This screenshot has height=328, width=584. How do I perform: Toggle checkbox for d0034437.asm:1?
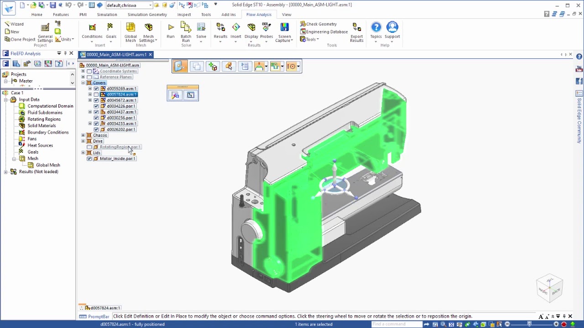coord(96,112)
